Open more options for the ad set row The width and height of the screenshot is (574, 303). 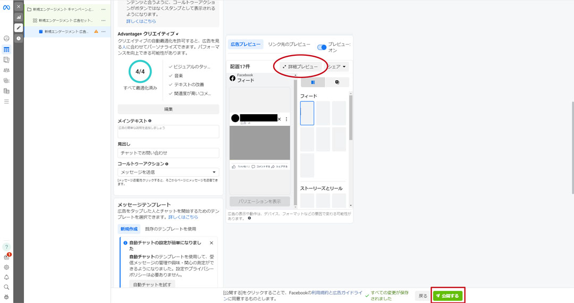(104, 21)
